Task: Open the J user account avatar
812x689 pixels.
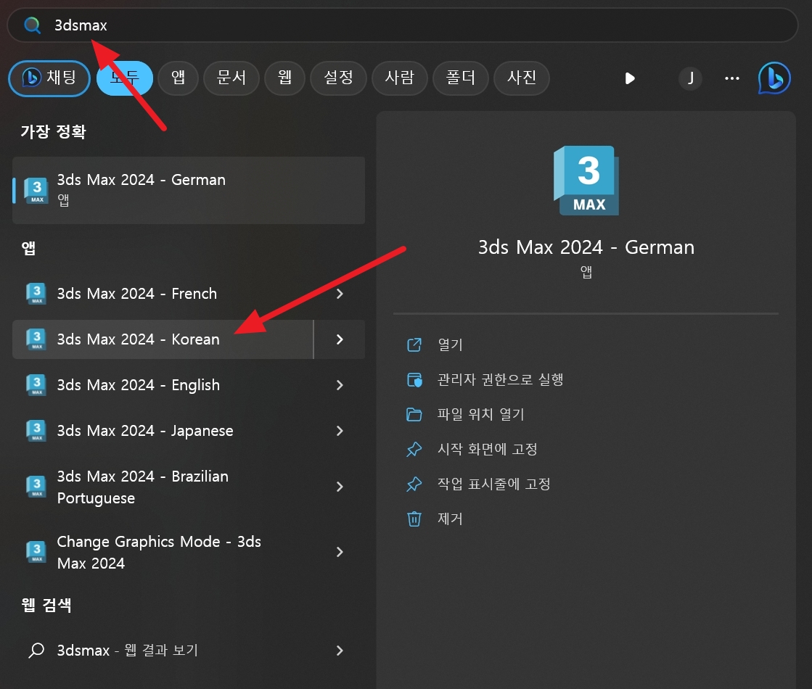Action: tap(690, 78)
